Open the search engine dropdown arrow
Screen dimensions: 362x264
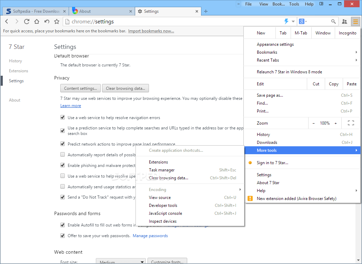point(306,21)
